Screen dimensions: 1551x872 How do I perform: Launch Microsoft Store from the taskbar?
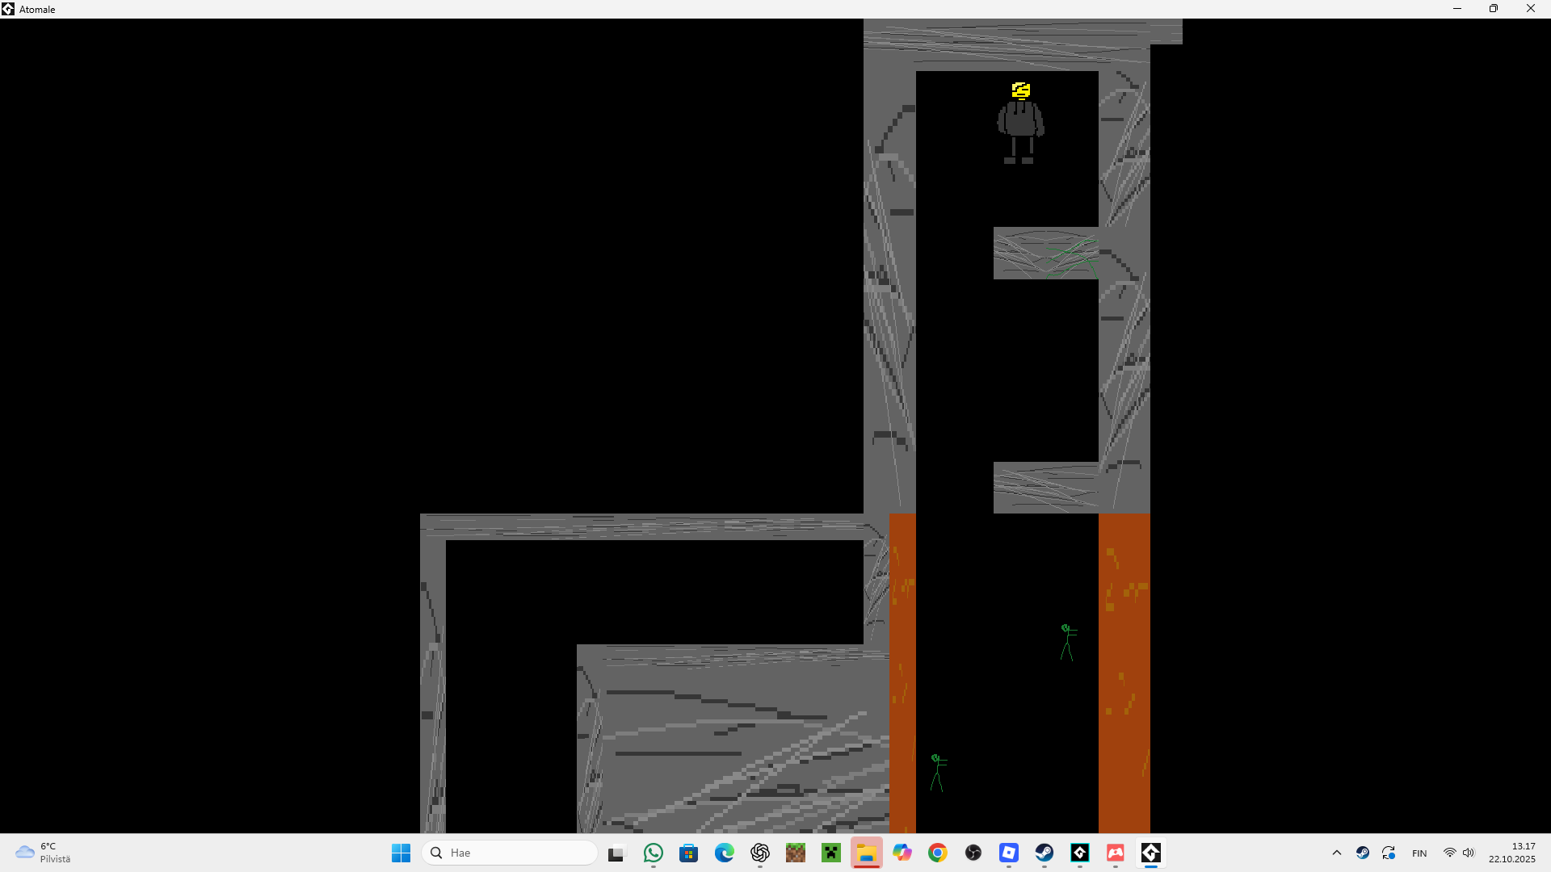click(x=688, y=853)
